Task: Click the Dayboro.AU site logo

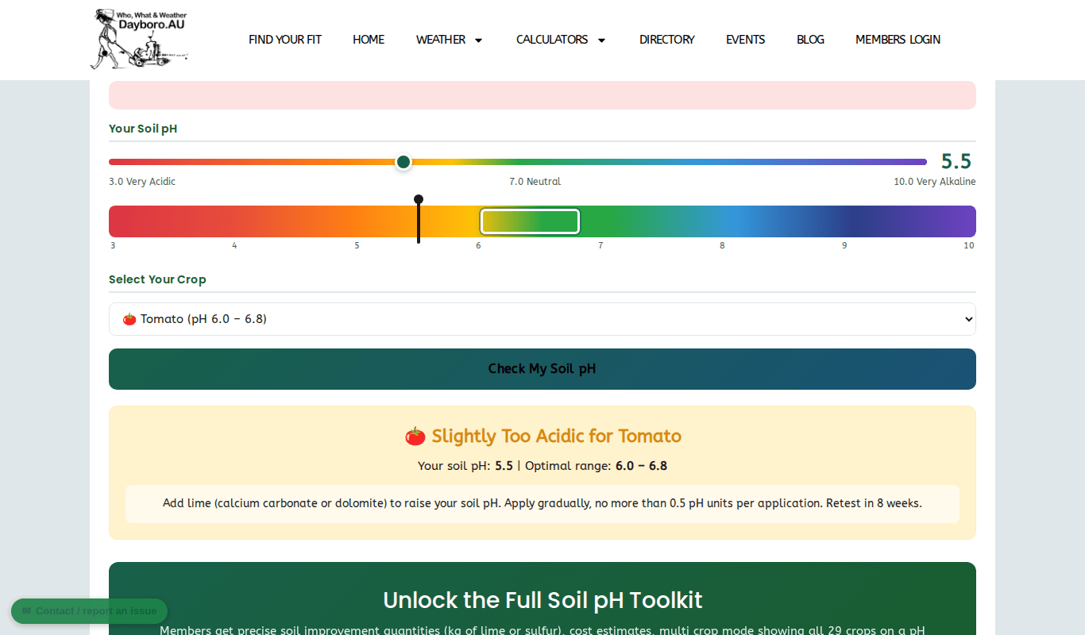Action: coord(139,39)
